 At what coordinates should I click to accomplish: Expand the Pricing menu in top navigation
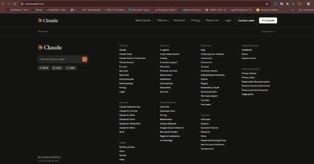[x=197, y=20]
